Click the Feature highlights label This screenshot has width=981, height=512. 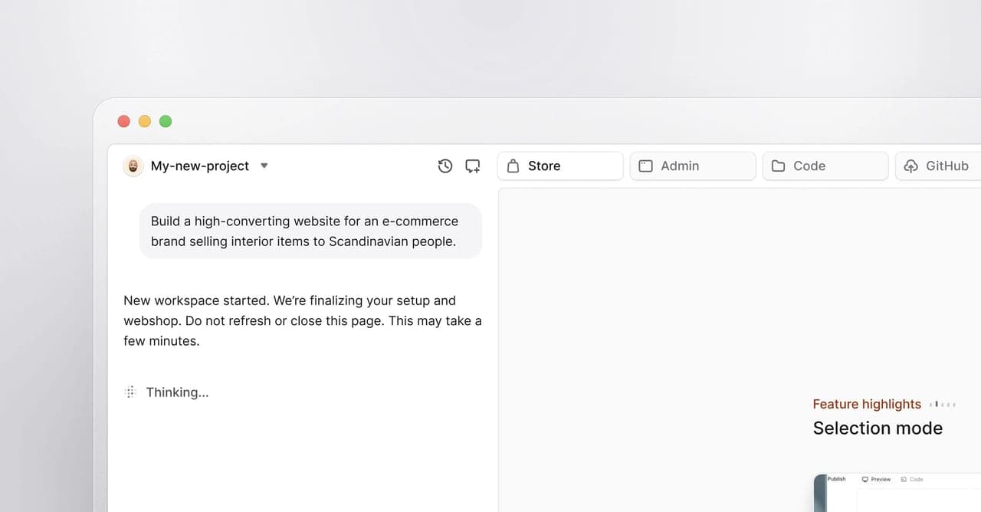[867, 404]
